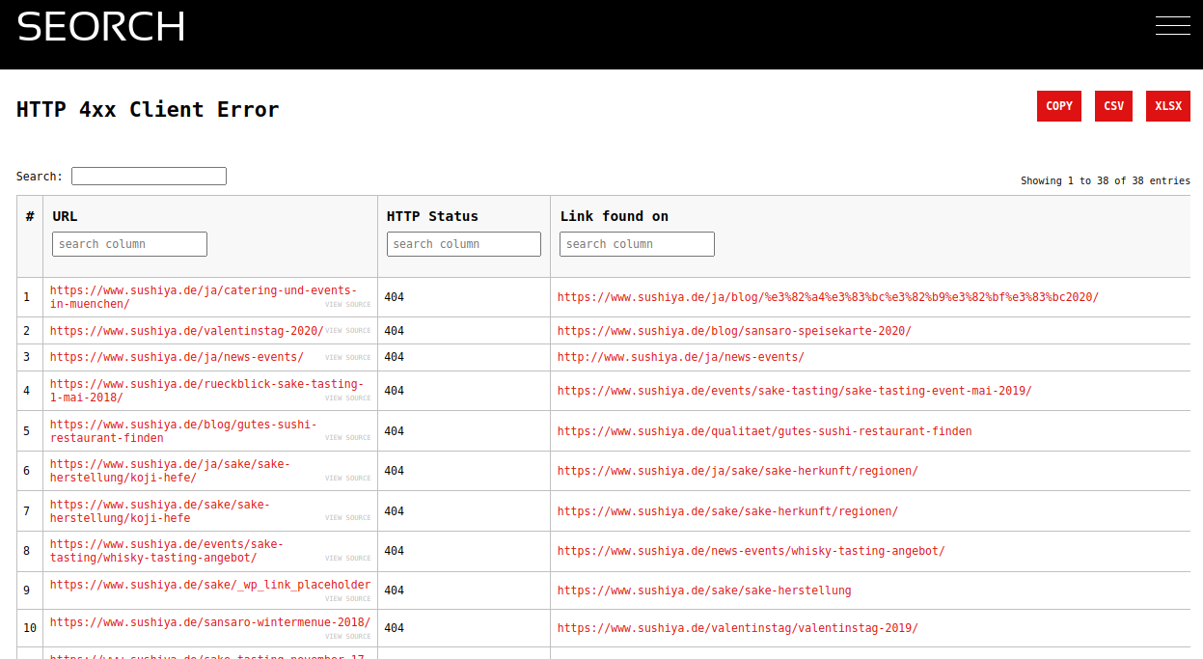This screenshot has width=1203, height=659.
Task: Focus the URL column search field
Action: [129, 244]
